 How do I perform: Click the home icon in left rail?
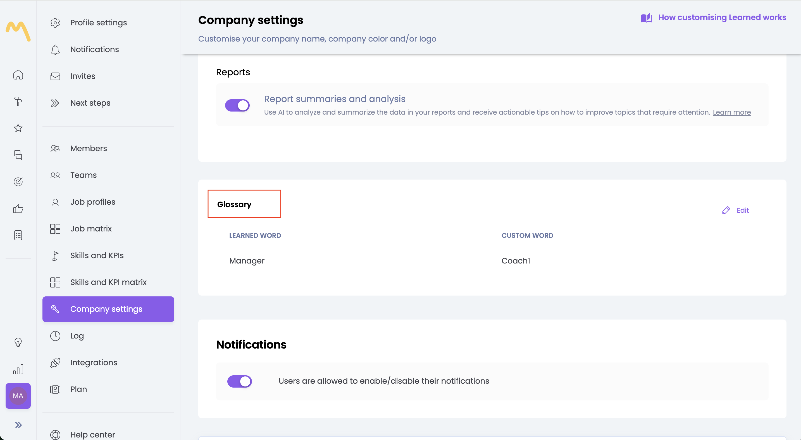tap(18, 74)
